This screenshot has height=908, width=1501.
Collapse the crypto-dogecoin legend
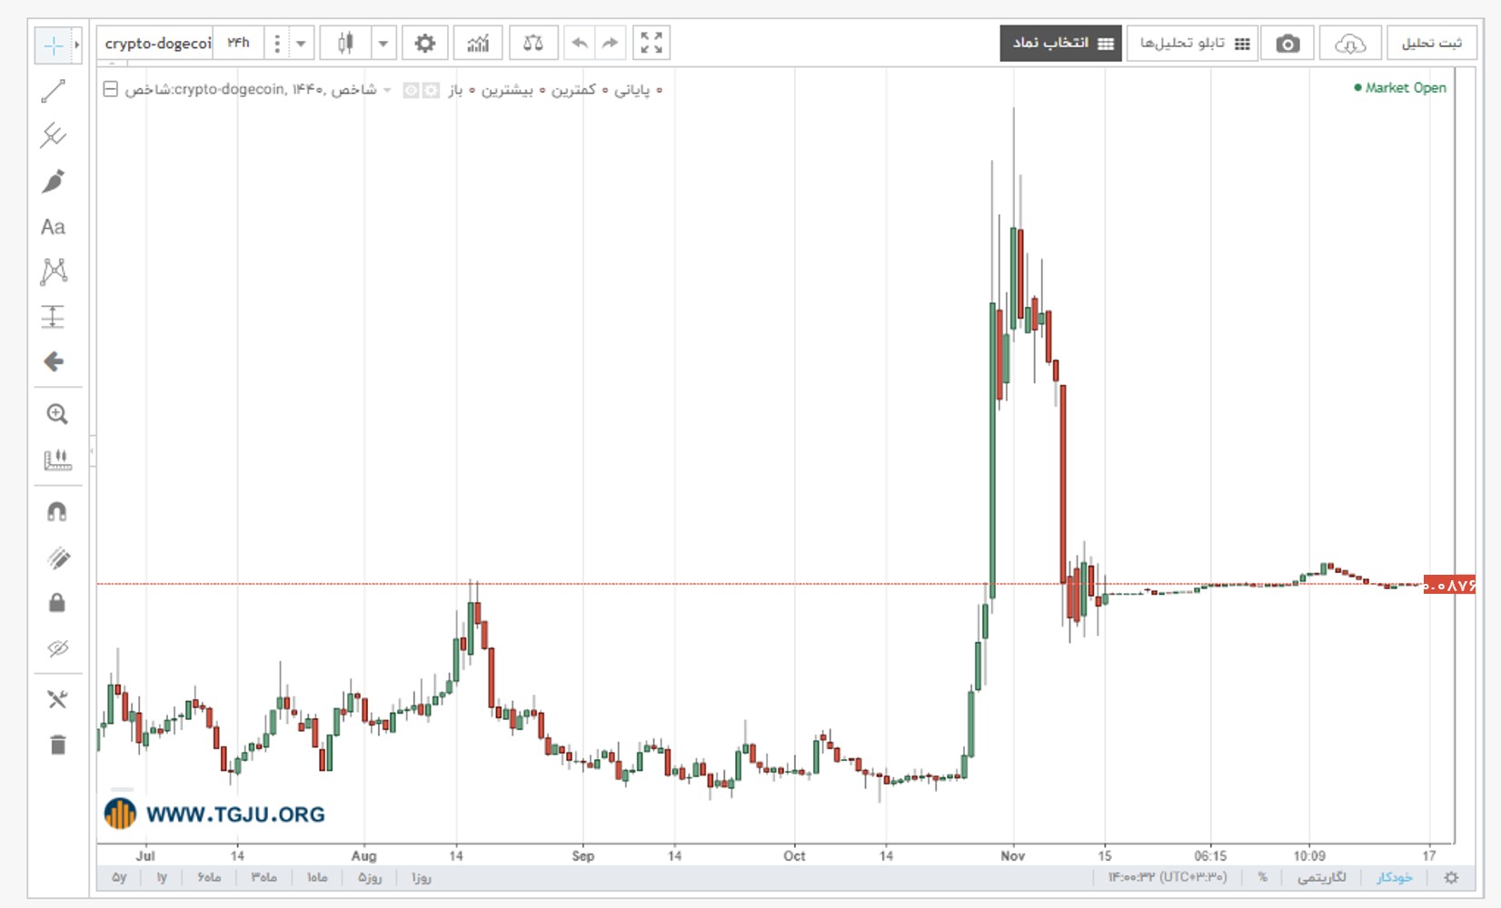[x=110, y=89]
